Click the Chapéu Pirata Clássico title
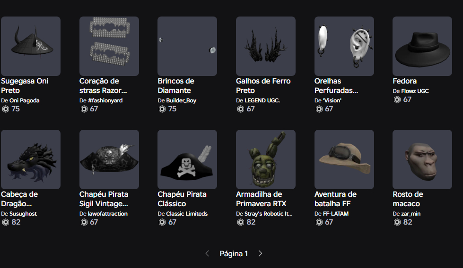Screen dimensions: 463x268 [x=182, y=199]
